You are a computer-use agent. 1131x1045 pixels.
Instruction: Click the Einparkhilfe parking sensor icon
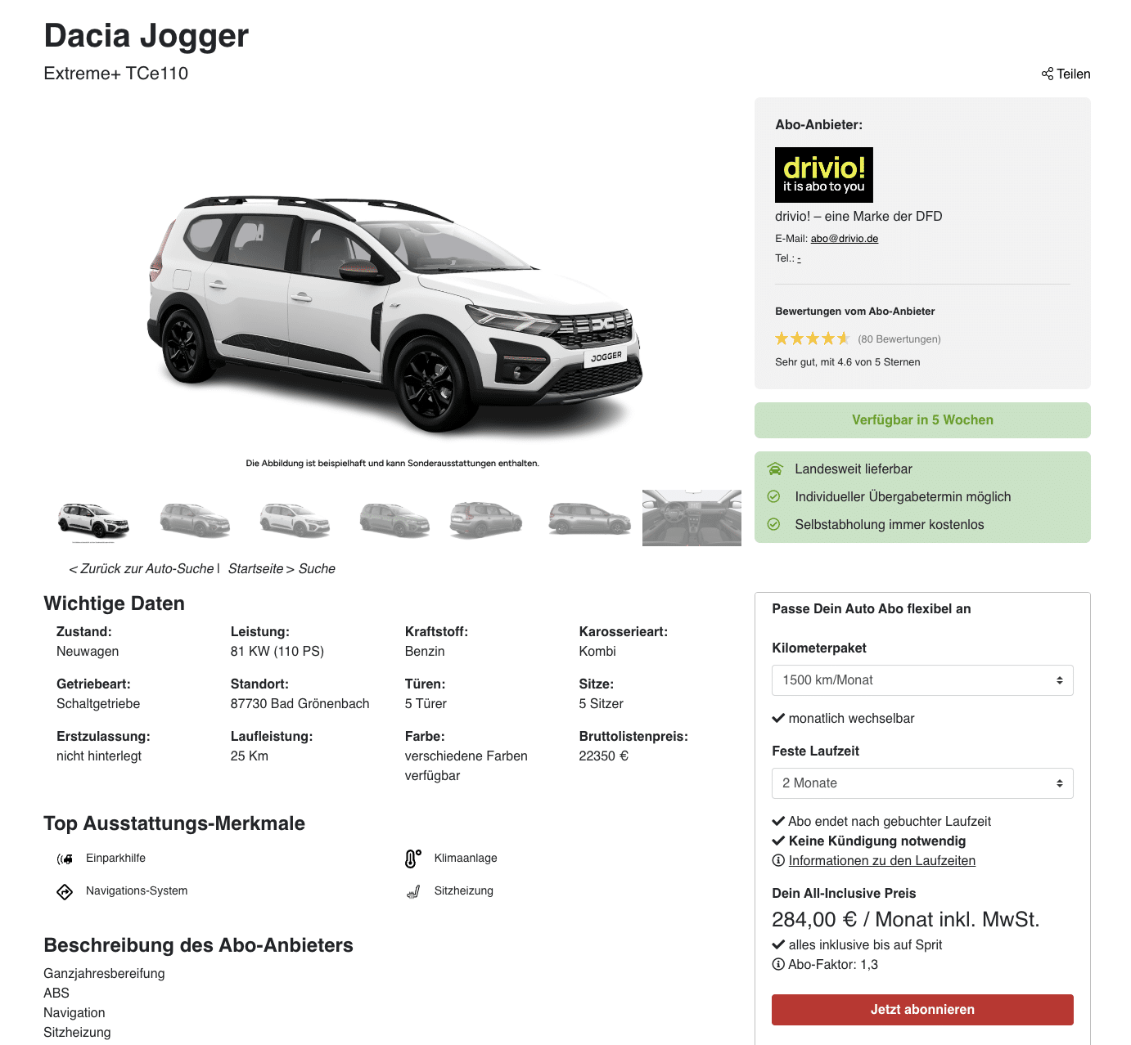click(x=65, y=859)
